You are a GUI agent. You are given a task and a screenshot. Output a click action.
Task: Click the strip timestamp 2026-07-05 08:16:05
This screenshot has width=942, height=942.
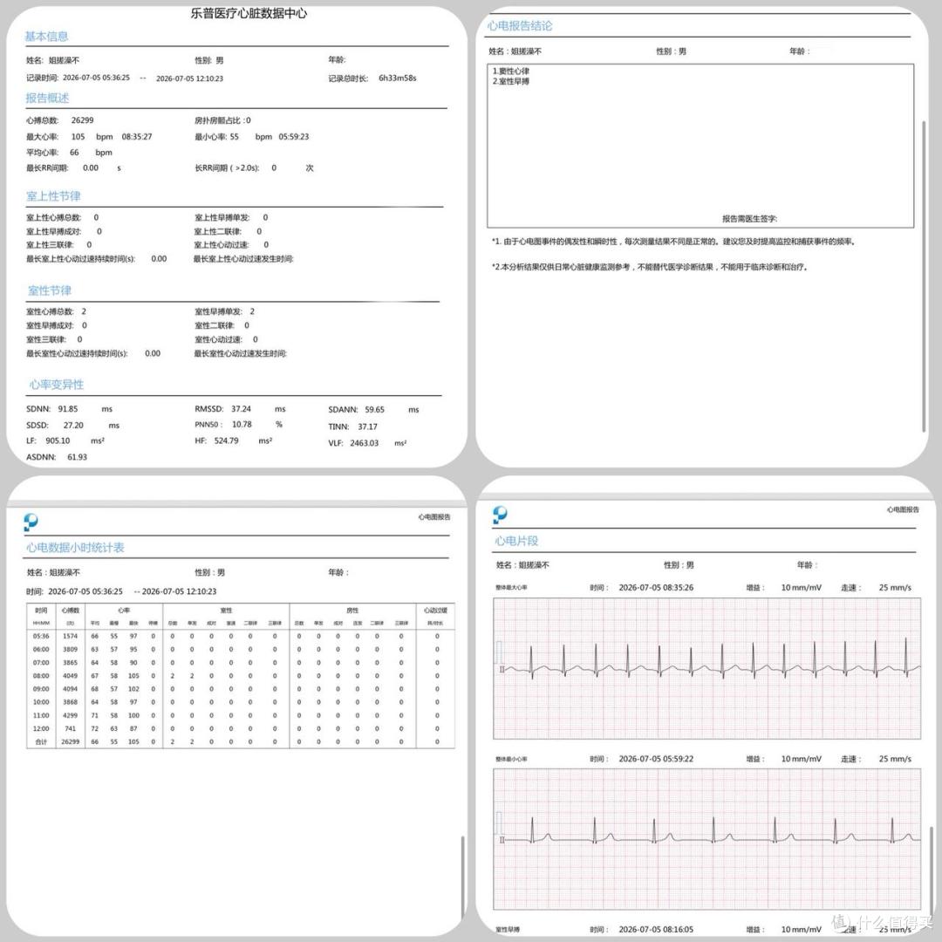coord(656,929)
